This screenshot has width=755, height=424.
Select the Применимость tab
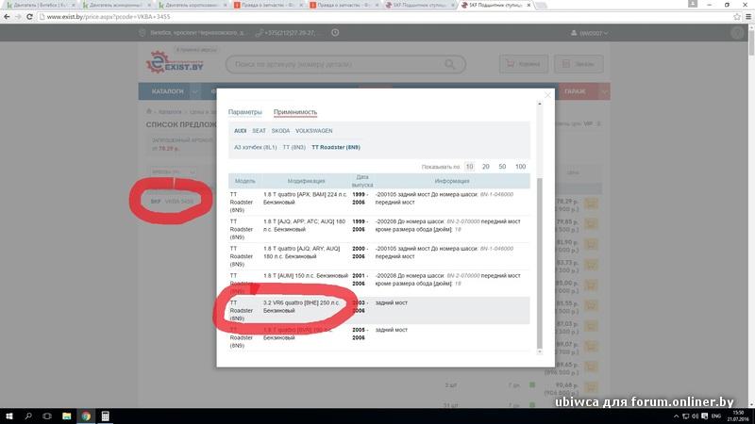[x=295, y=112]
